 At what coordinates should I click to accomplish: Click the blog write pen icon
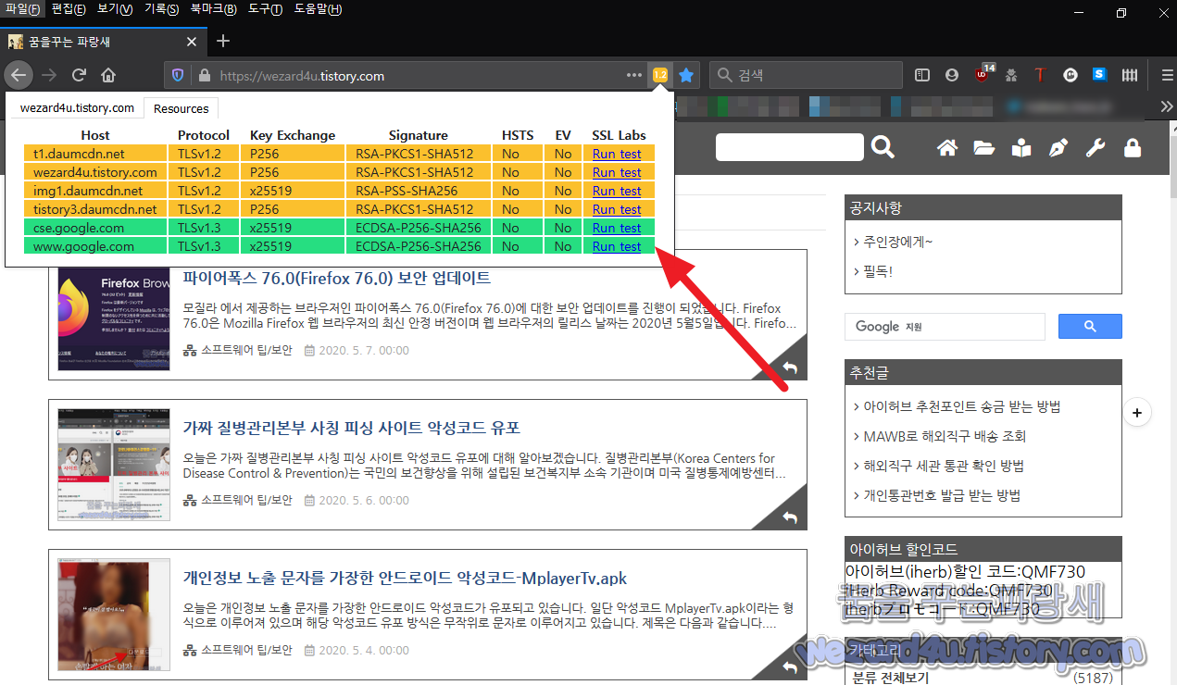click(x=1058, y=147)
